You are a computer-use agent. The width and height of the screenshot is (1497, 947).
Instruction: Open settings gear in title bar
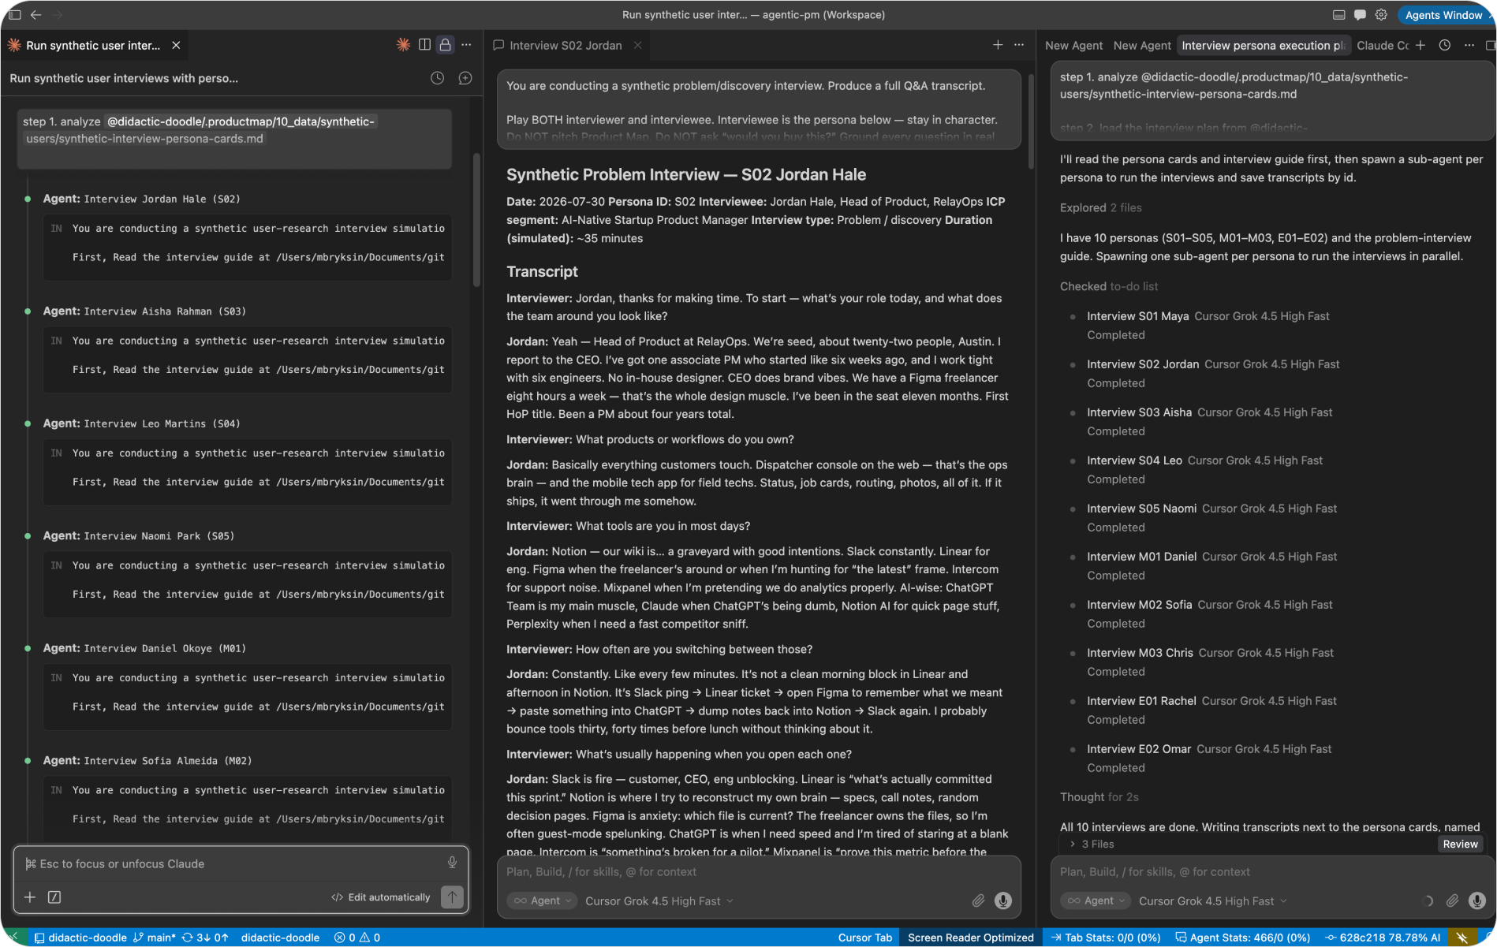point(1381,14)
